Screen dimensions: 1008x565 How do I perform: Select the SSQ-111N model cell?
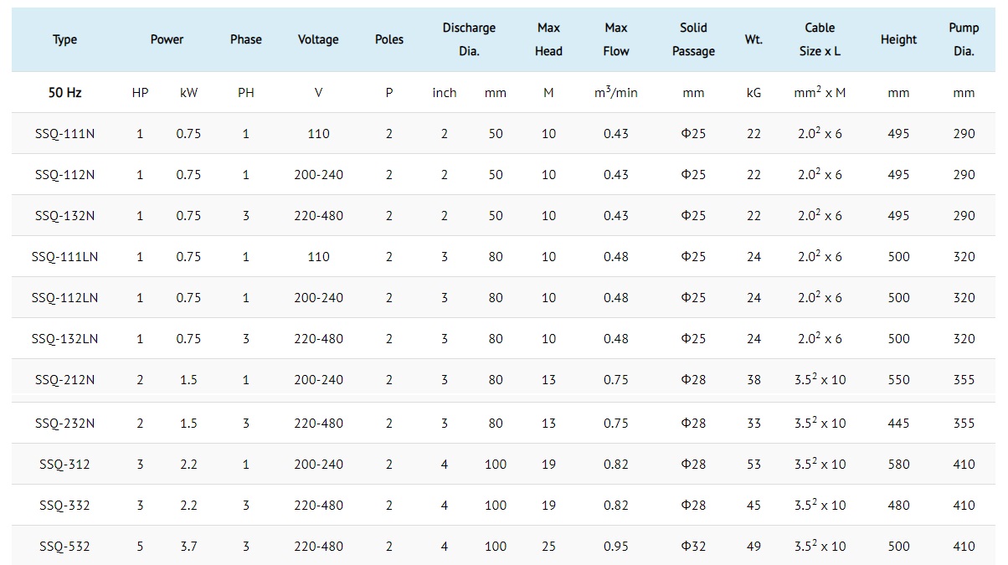tap(64, 134)
